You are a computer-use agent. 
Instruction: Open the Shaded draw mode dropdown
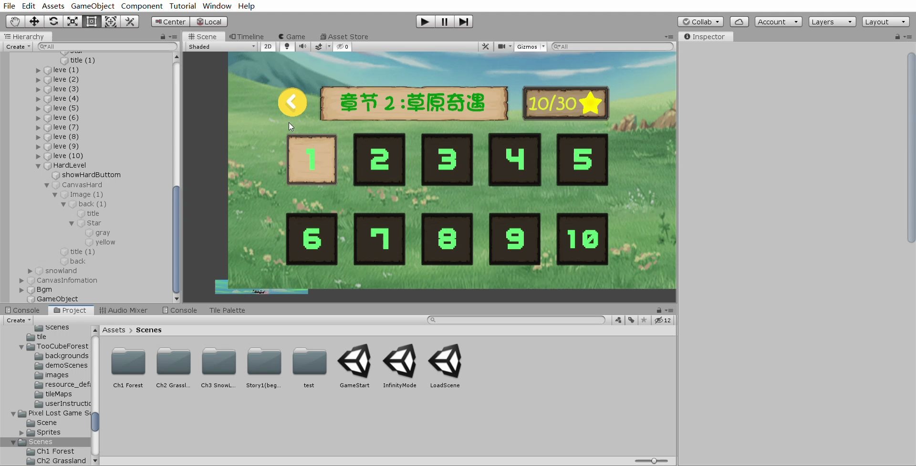point(222,47)
